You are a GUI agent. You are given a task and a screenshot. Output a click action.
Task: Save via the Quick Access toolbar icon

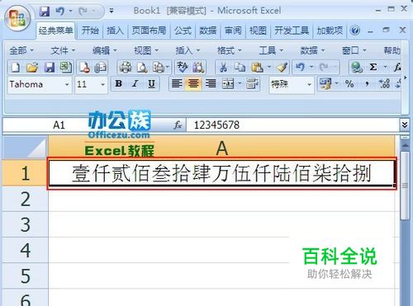click(x=45, y=12)
